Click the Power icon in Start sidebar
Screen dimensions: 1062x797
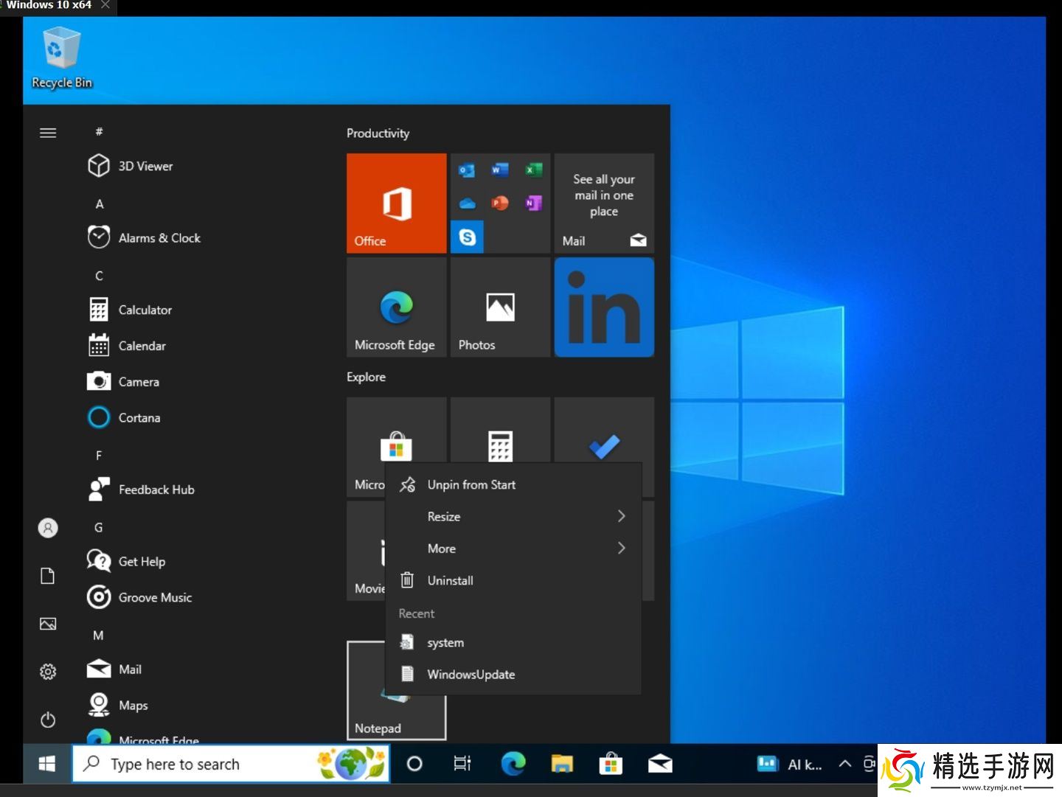click(x=48, y=720)
